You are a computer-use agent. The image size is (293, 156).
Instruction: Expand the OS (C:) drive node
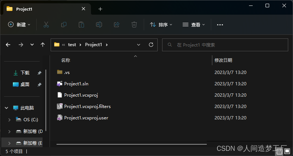(9, 120)
